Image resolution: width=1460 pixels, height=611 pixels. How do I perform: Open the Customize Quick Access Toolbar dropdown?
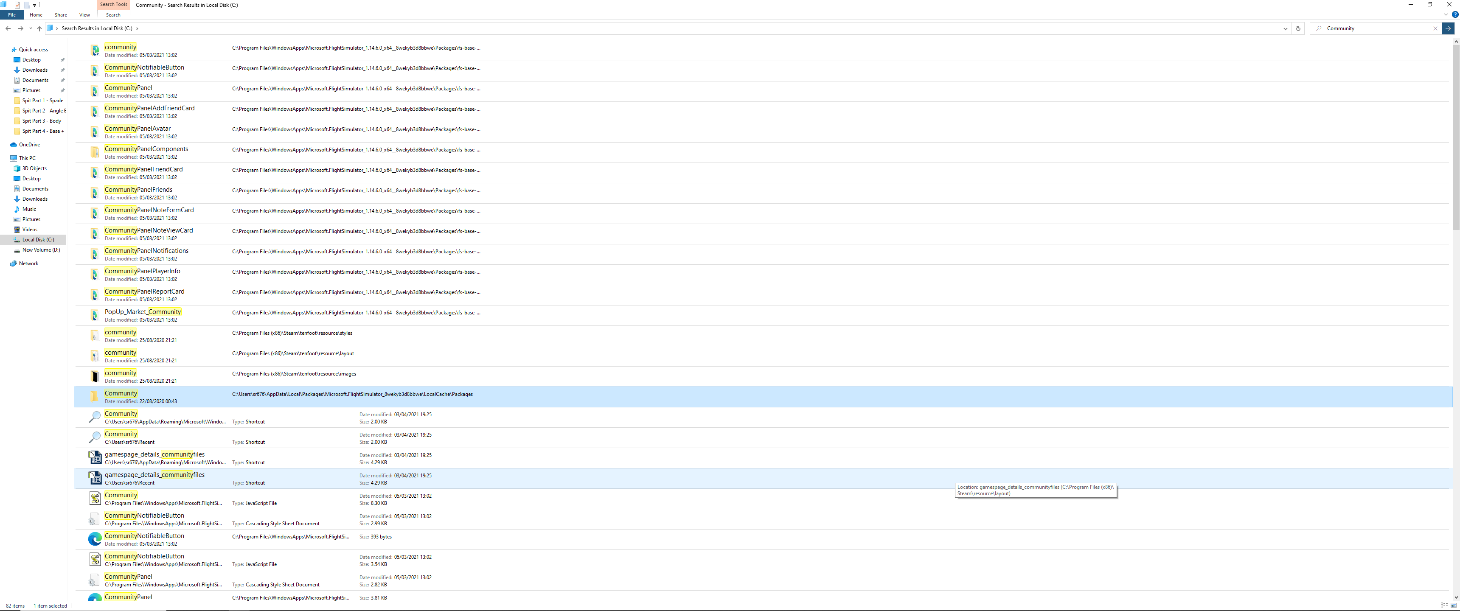34,5
